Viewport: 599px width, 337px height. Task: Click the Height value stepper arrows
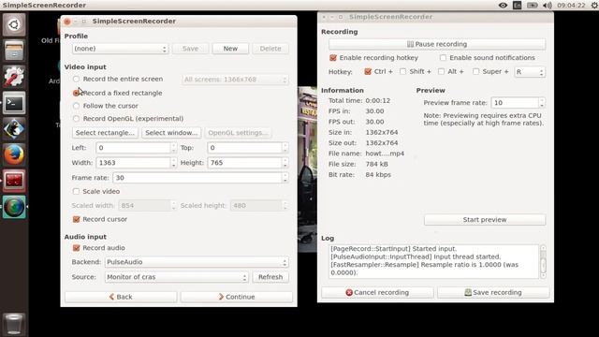pyautogui.click(x=285, y=163)
